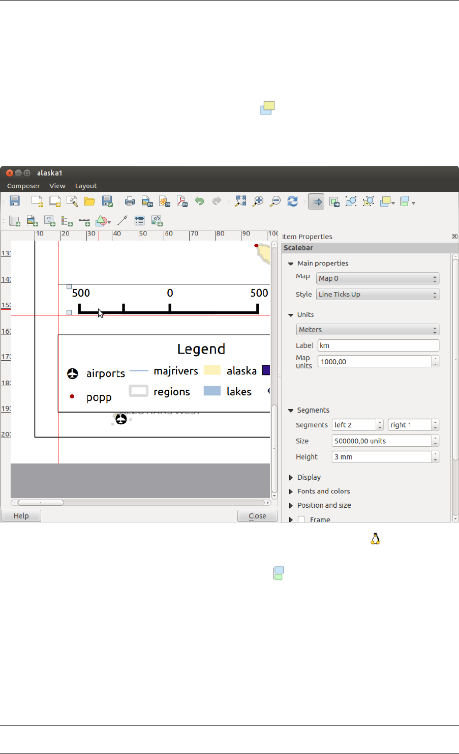
Task: Open the Map 0 dropdown
Action: pos(377,279)
